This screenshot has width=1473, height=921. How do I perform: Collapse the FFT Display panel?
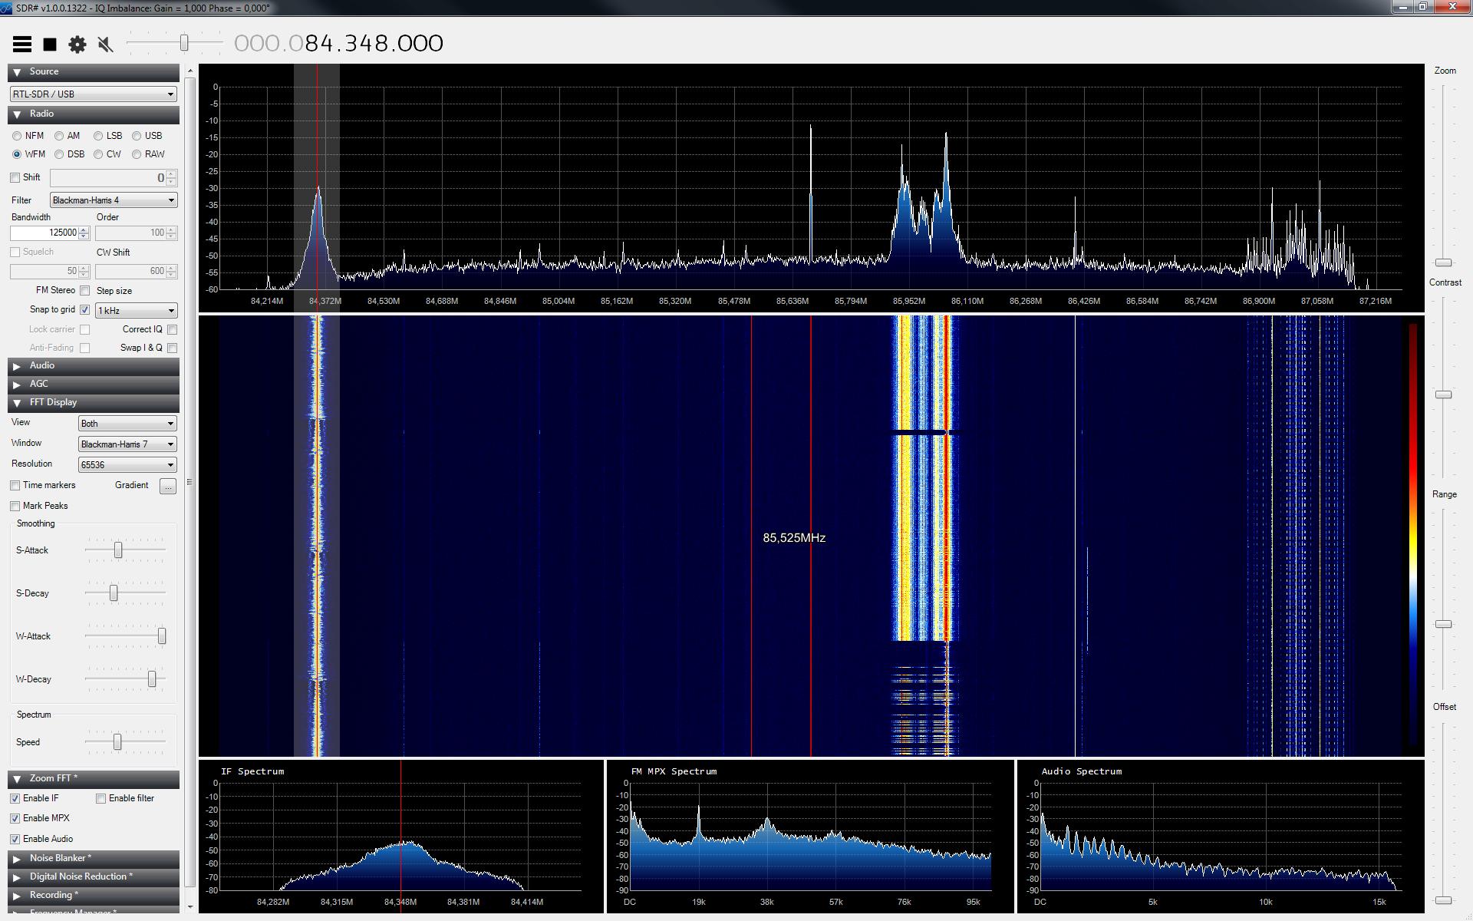click(x=94, y=402)
